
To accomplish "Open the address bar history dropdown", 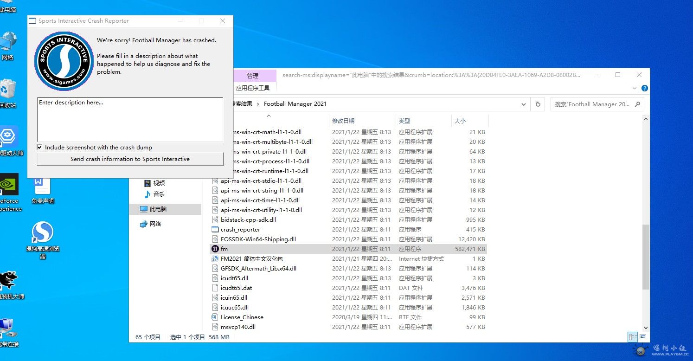I will point(523,104).
